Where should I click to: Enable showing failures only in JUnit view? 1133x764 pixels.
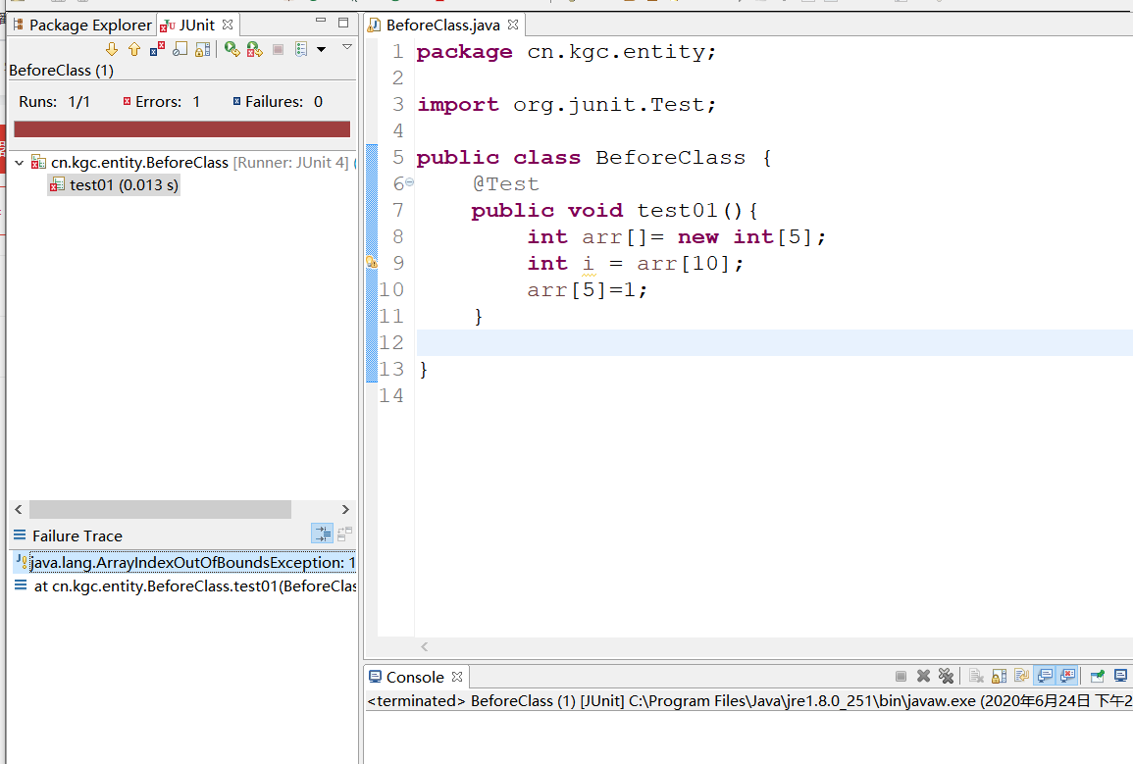(x=157, y=48)
